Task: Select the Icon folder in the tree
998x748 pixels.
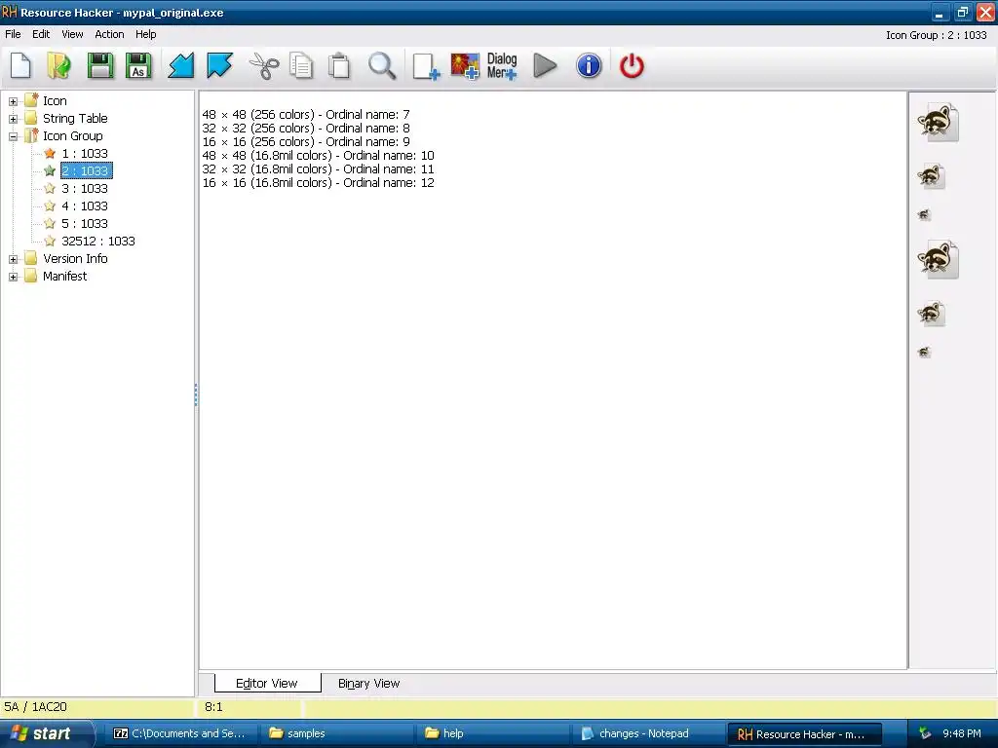Action: [55, 100]
